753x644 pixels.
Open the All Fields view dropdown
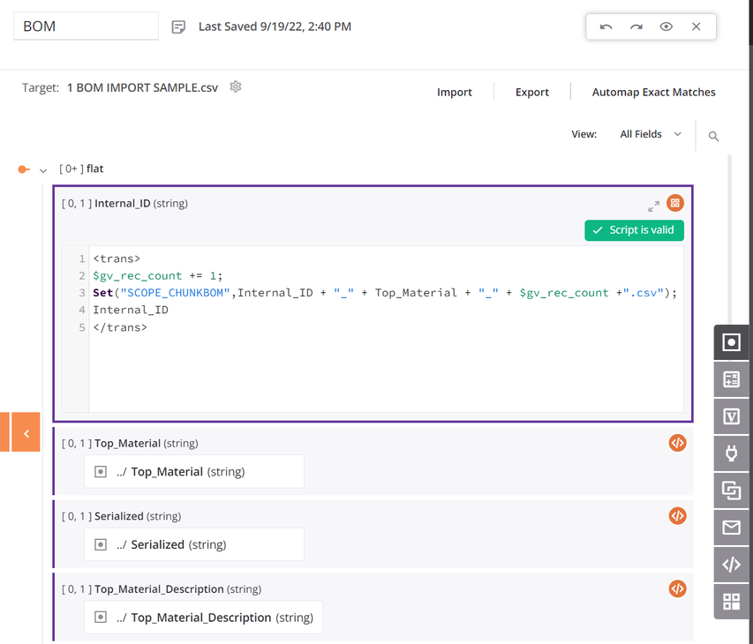coord(651,134)
